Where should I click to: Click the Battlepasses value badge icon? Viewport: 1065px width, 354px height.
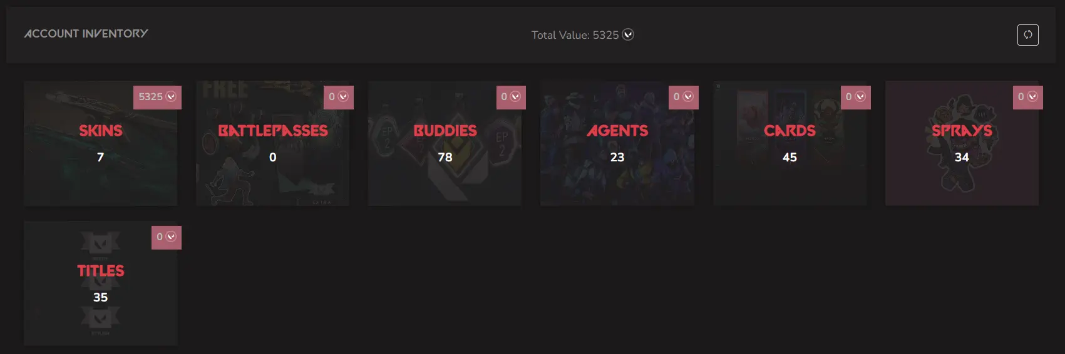coord(343,96)
